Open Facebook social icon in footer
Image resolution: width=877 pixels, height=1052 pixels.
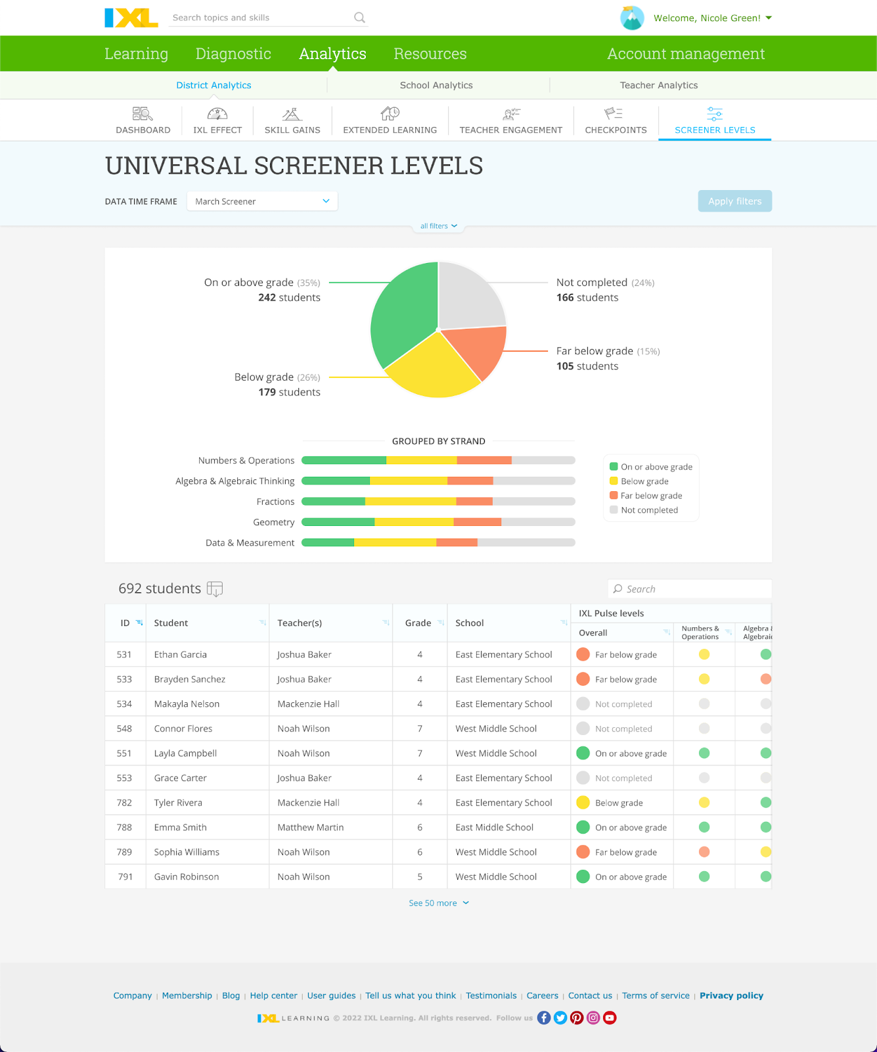point(544,1018)
